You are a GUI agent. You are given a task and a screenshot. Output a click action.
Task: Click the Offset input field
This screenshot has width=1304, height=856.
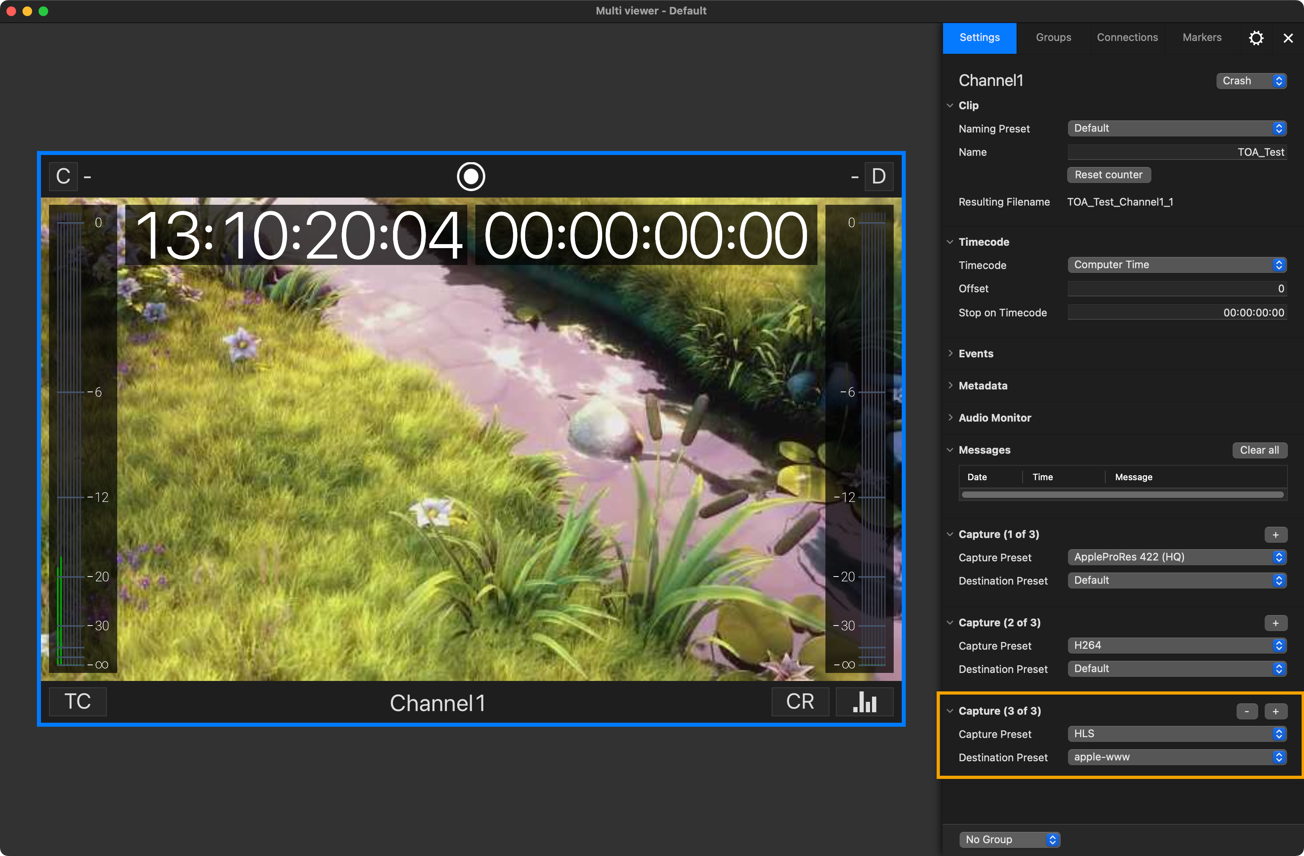click(x=1177, y=289)
